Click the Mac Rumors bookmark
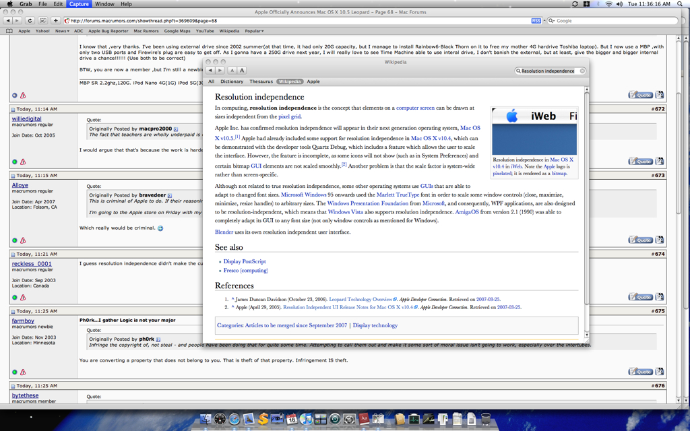Image resolution: width=690 pixels, height=431 pixels. pyautogui.click(x=146, y=31)
